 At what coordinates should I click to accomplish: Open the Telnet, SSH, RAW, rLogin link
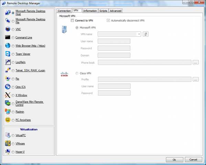click(30, 70)
